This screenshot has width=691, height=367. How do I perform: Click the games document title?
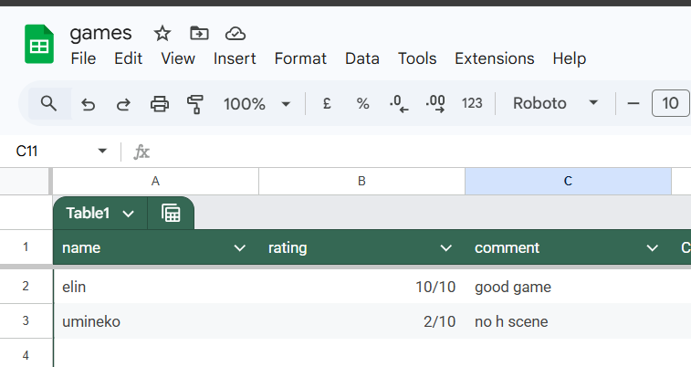101,33
